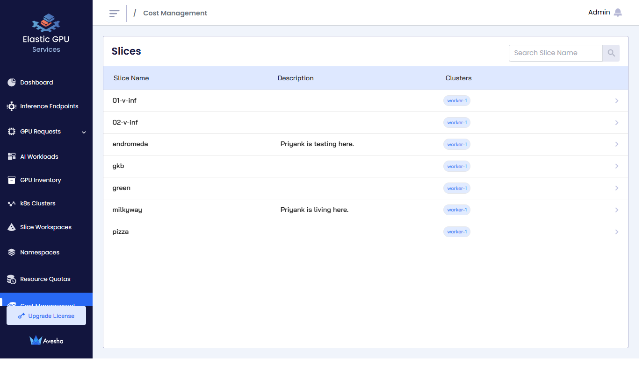Click the k8s Clusters nodes icon
The image size is (643, 365).
(x=12, y=204)
